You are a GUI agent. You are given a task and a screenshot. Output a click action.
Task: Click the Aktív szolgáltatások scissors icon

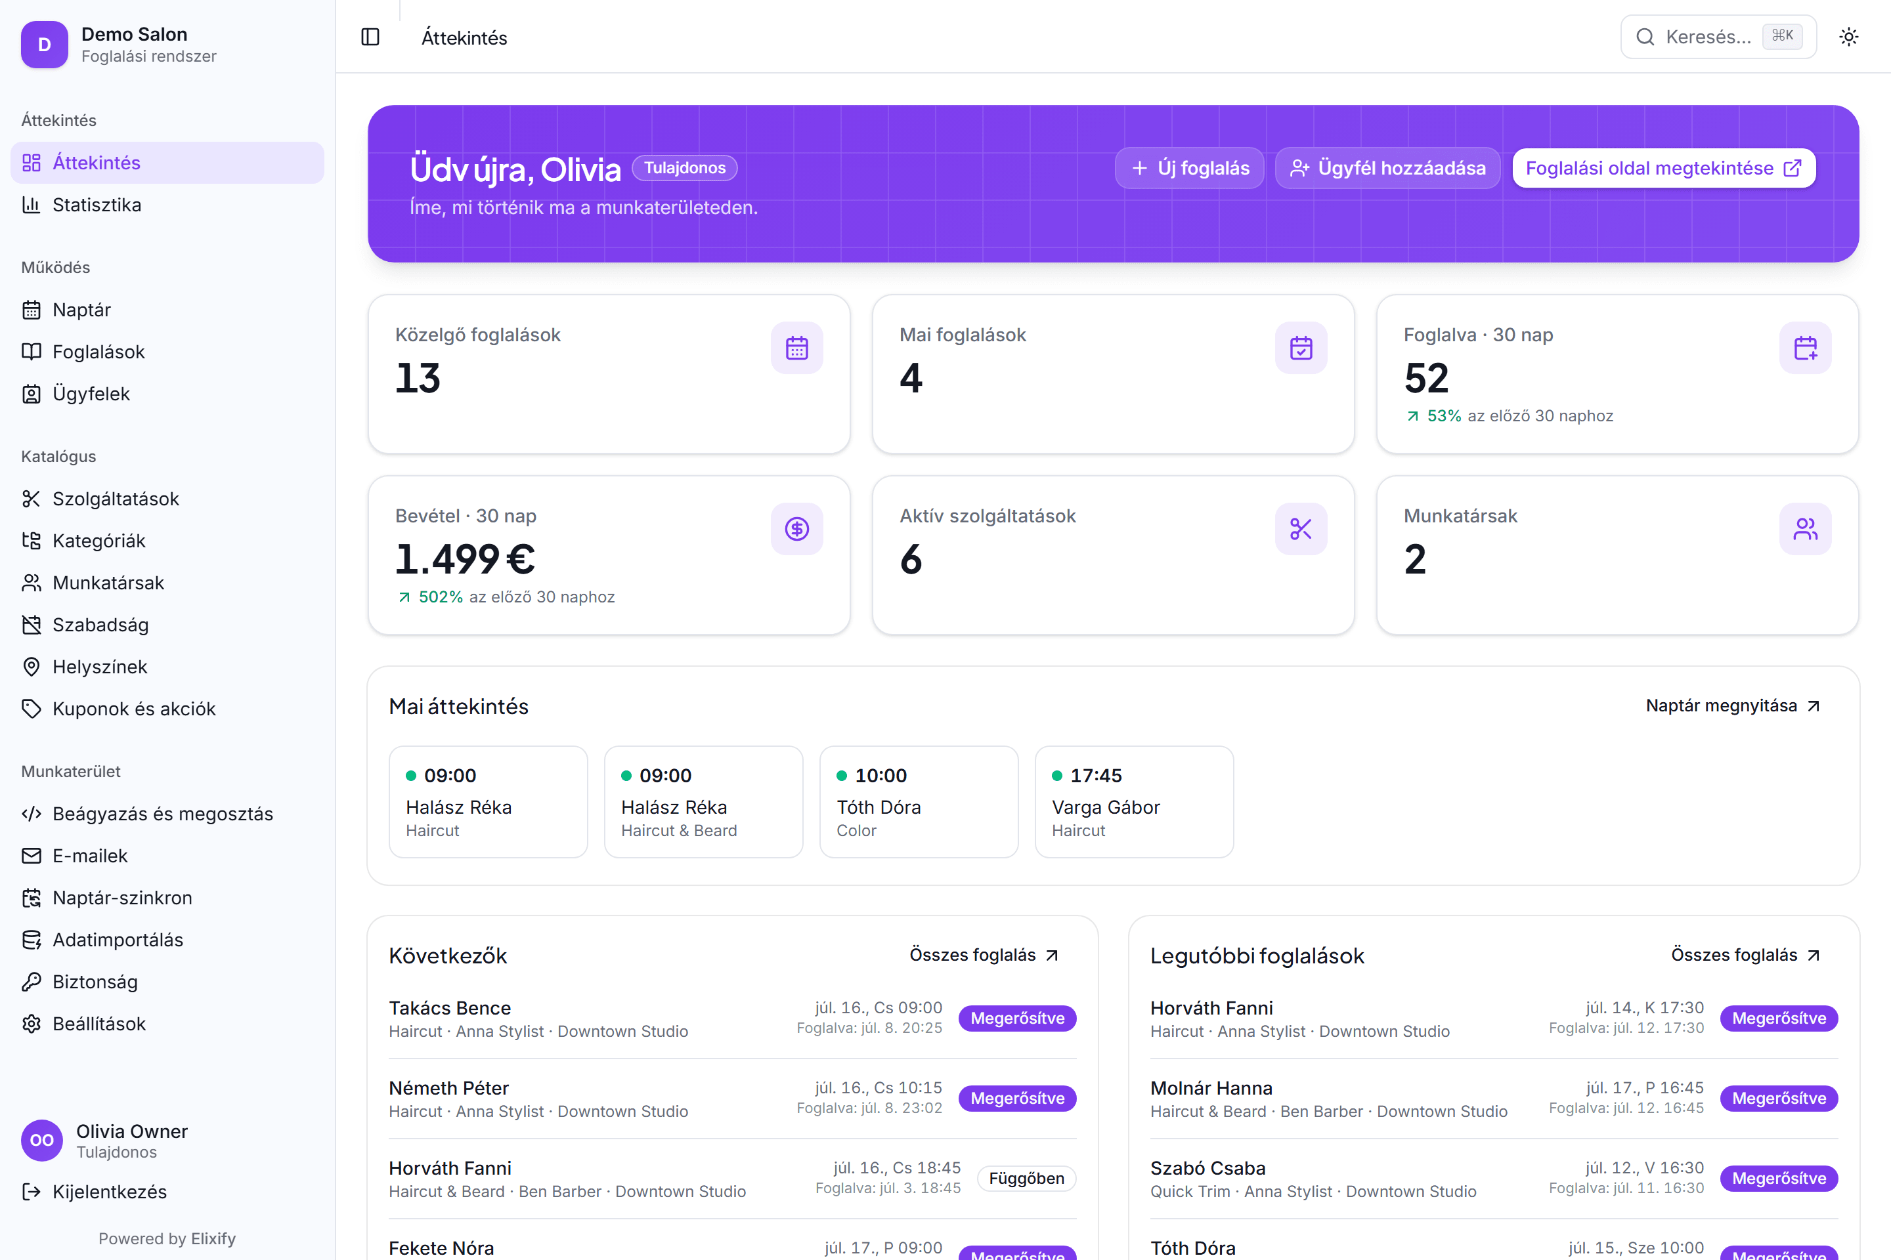1301,529
